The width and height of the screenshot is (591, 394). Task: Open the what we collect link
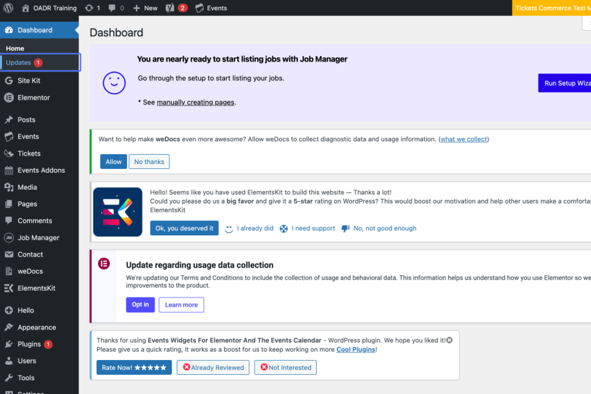tap(463, 139)
